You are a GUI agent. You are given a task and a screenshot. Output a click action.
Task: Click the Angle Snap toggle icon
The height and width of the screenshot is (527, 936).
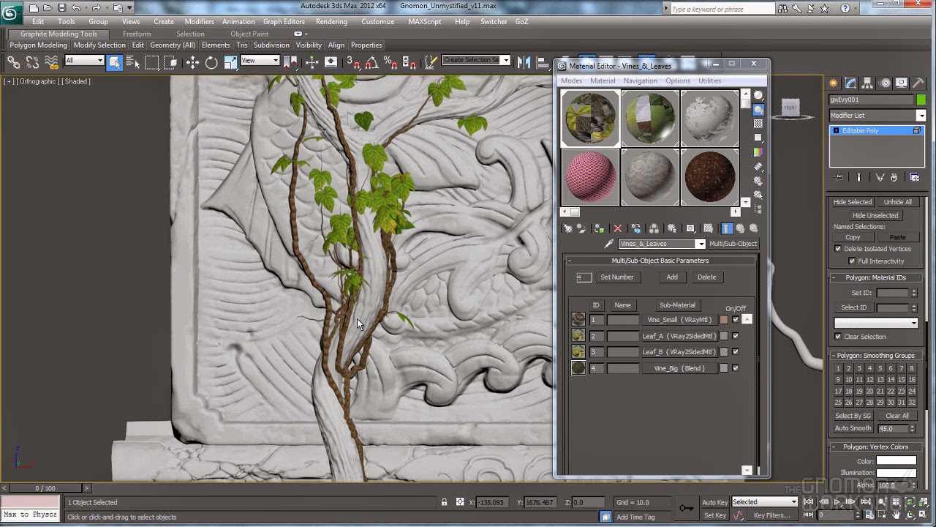pos(371,63)
